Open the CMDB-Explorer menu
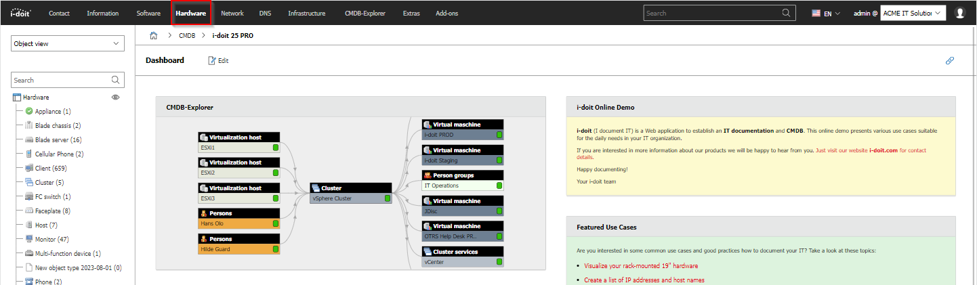 tap(365, 13)
